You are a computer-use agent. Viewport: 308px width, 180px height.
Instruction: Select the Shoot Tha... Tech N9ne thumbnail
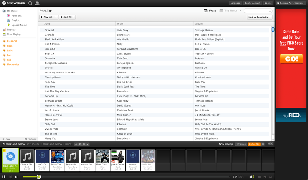coord(57,160)
